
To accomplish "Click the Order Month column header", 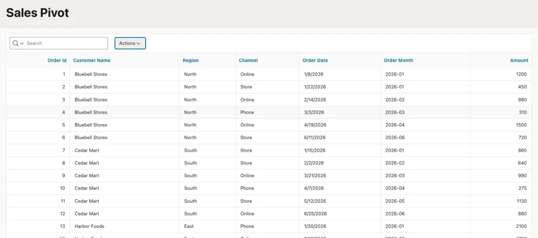I will point(398,60).
